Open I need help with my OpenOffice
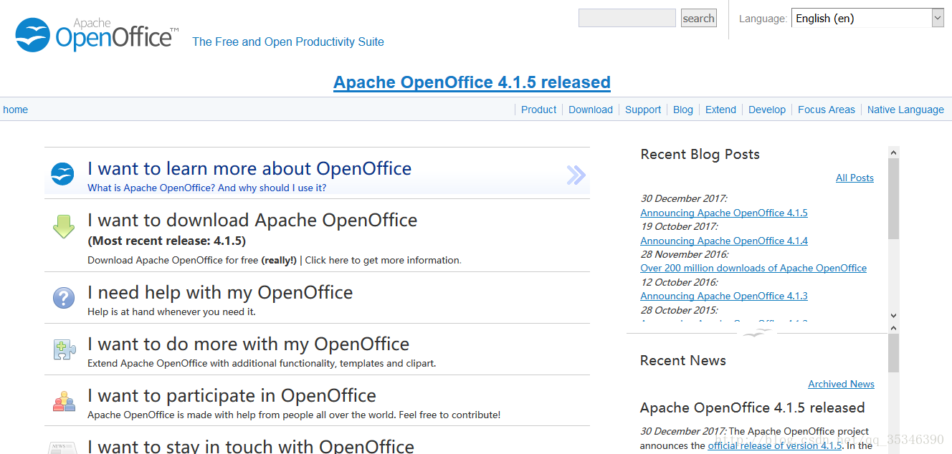This screenshot has height=454, width=952. pos(220,292)
